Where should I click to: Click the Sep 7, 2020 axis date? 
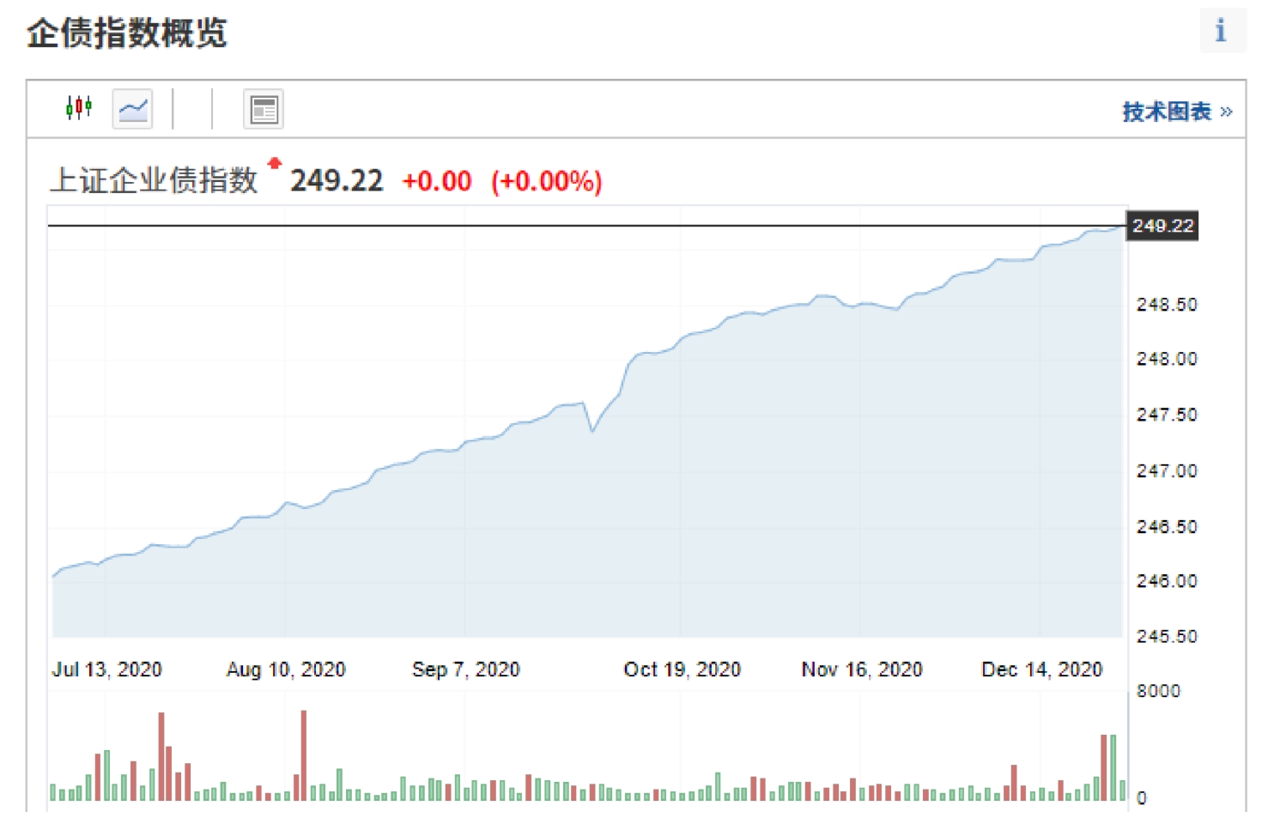[x=466, y=670]
